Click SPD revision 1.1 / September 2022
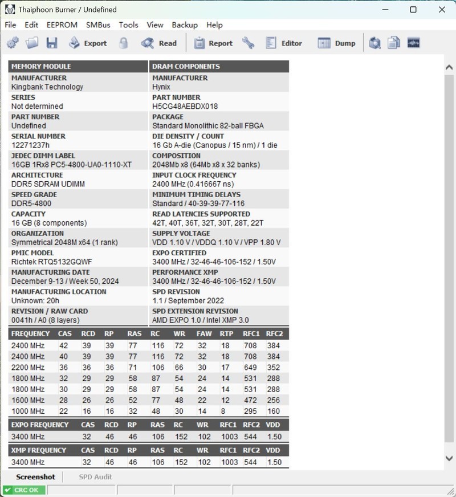Screen dimensions: 456x497 click(188, 300)
